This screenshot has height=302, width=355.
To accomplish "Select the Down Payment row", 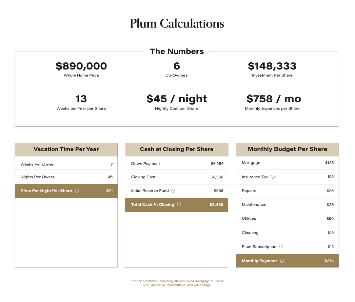I will [176, 164].
